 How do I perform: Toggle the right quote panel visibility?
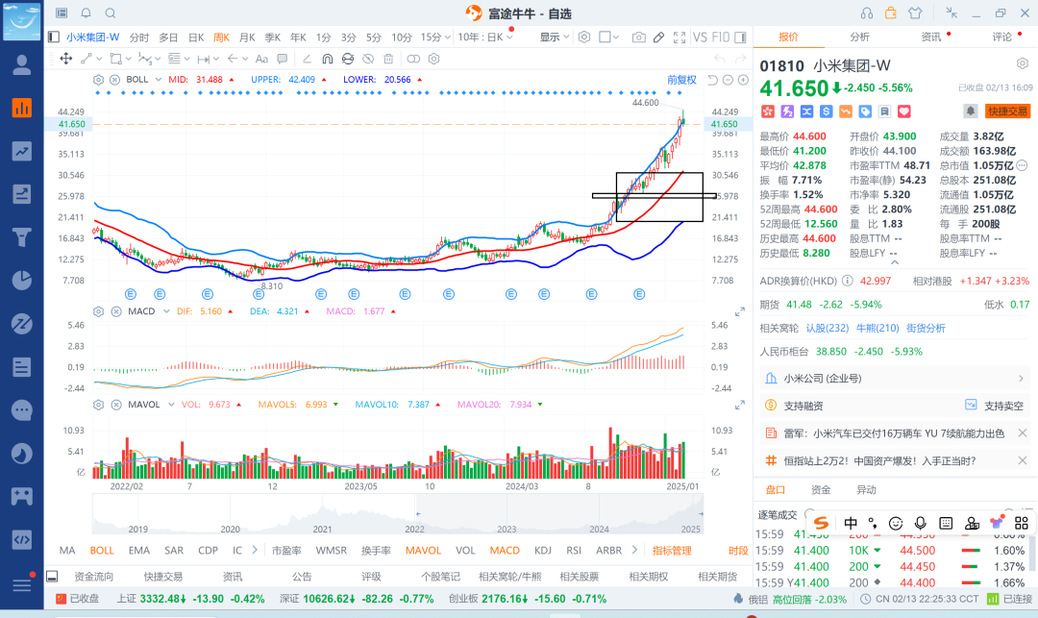point(741,37)
